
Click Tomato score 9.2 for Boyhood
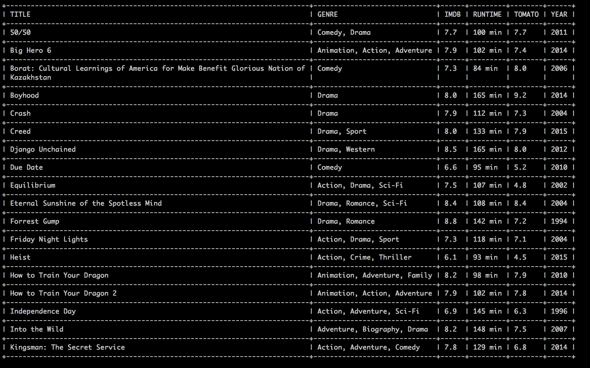[x=520, y=95]
